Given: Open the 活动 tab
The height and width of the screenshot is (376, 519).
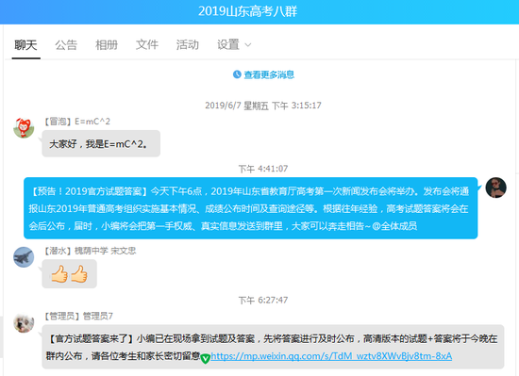Looking at the screenshot, I should tap(188, 44).
